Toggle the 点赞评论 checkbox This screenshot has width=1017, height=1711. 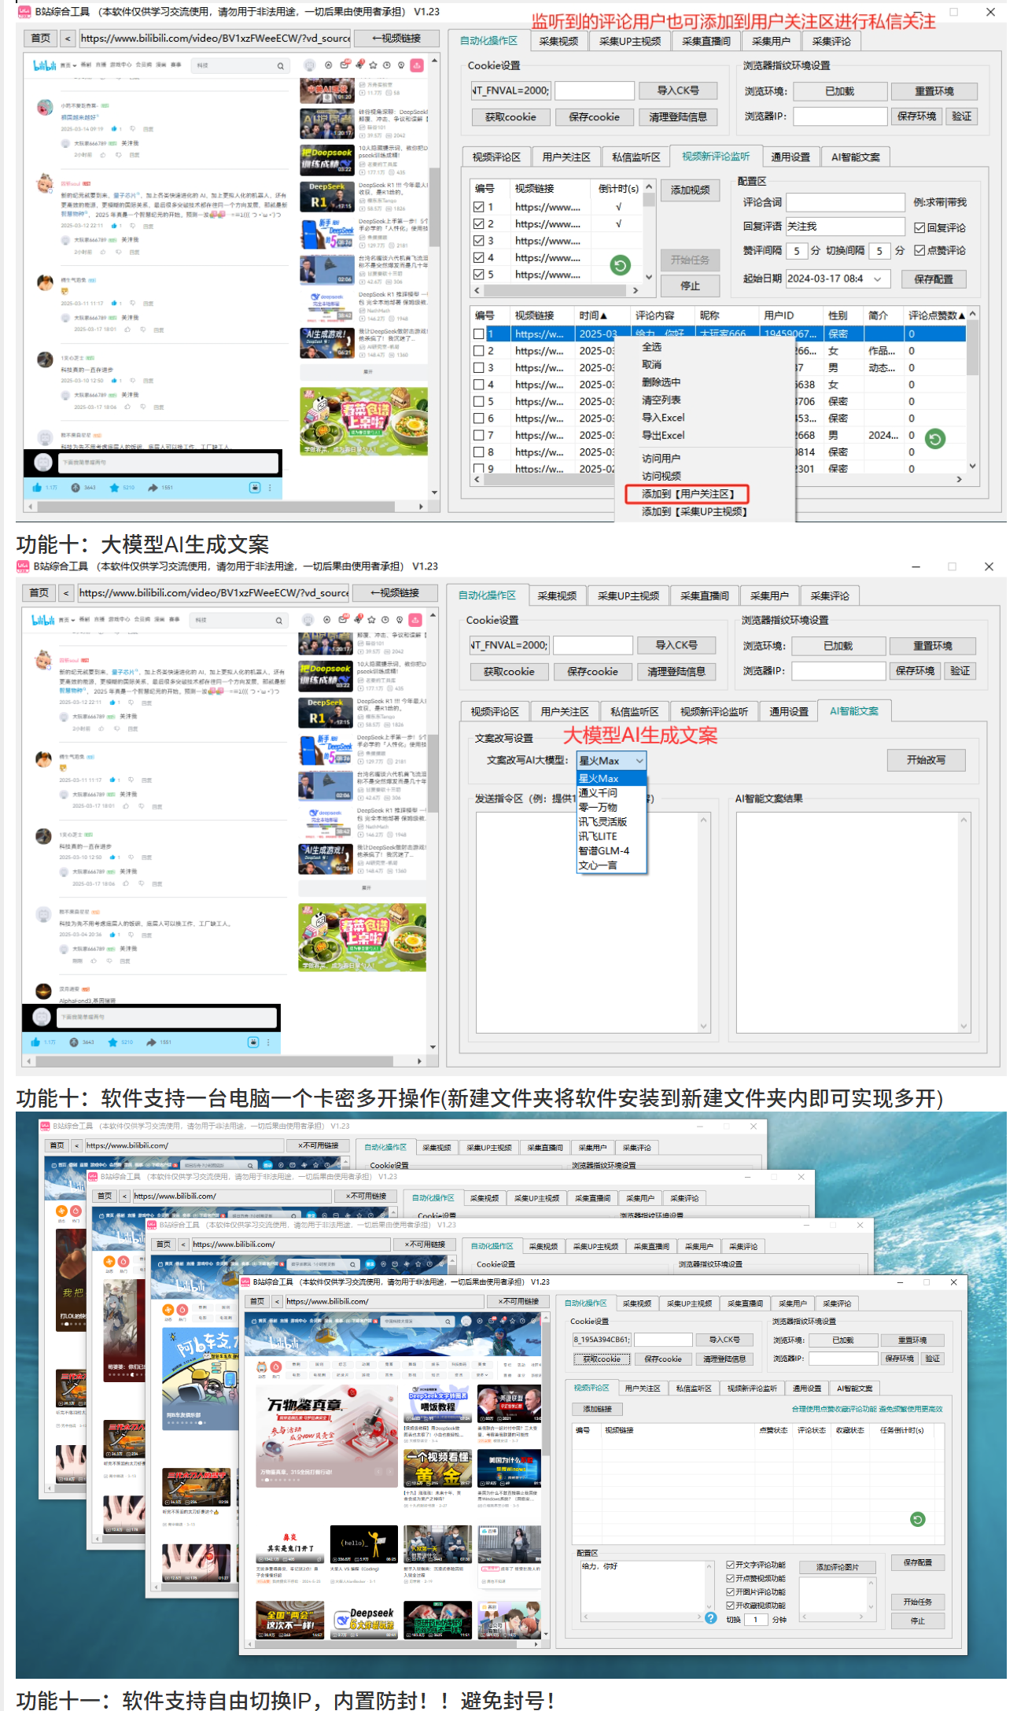click(919, 251)
